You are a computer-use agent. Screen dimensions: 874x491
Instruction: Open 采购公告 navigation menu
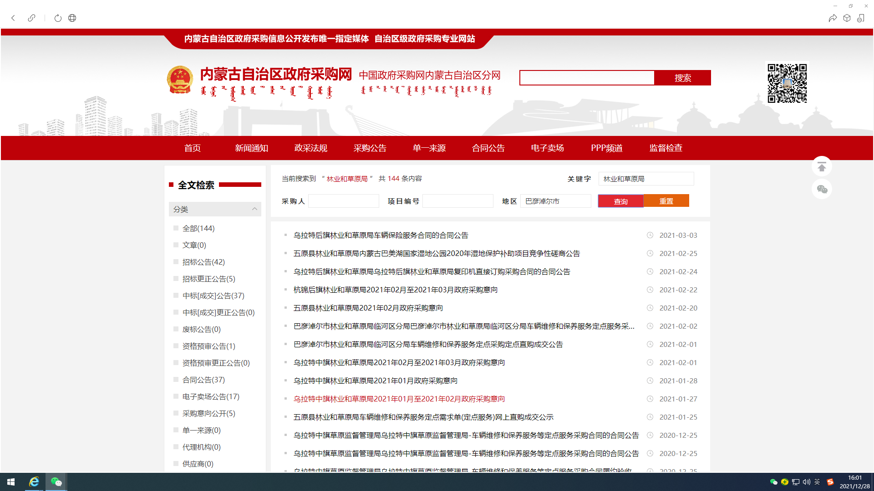click(x=370, y=148)
